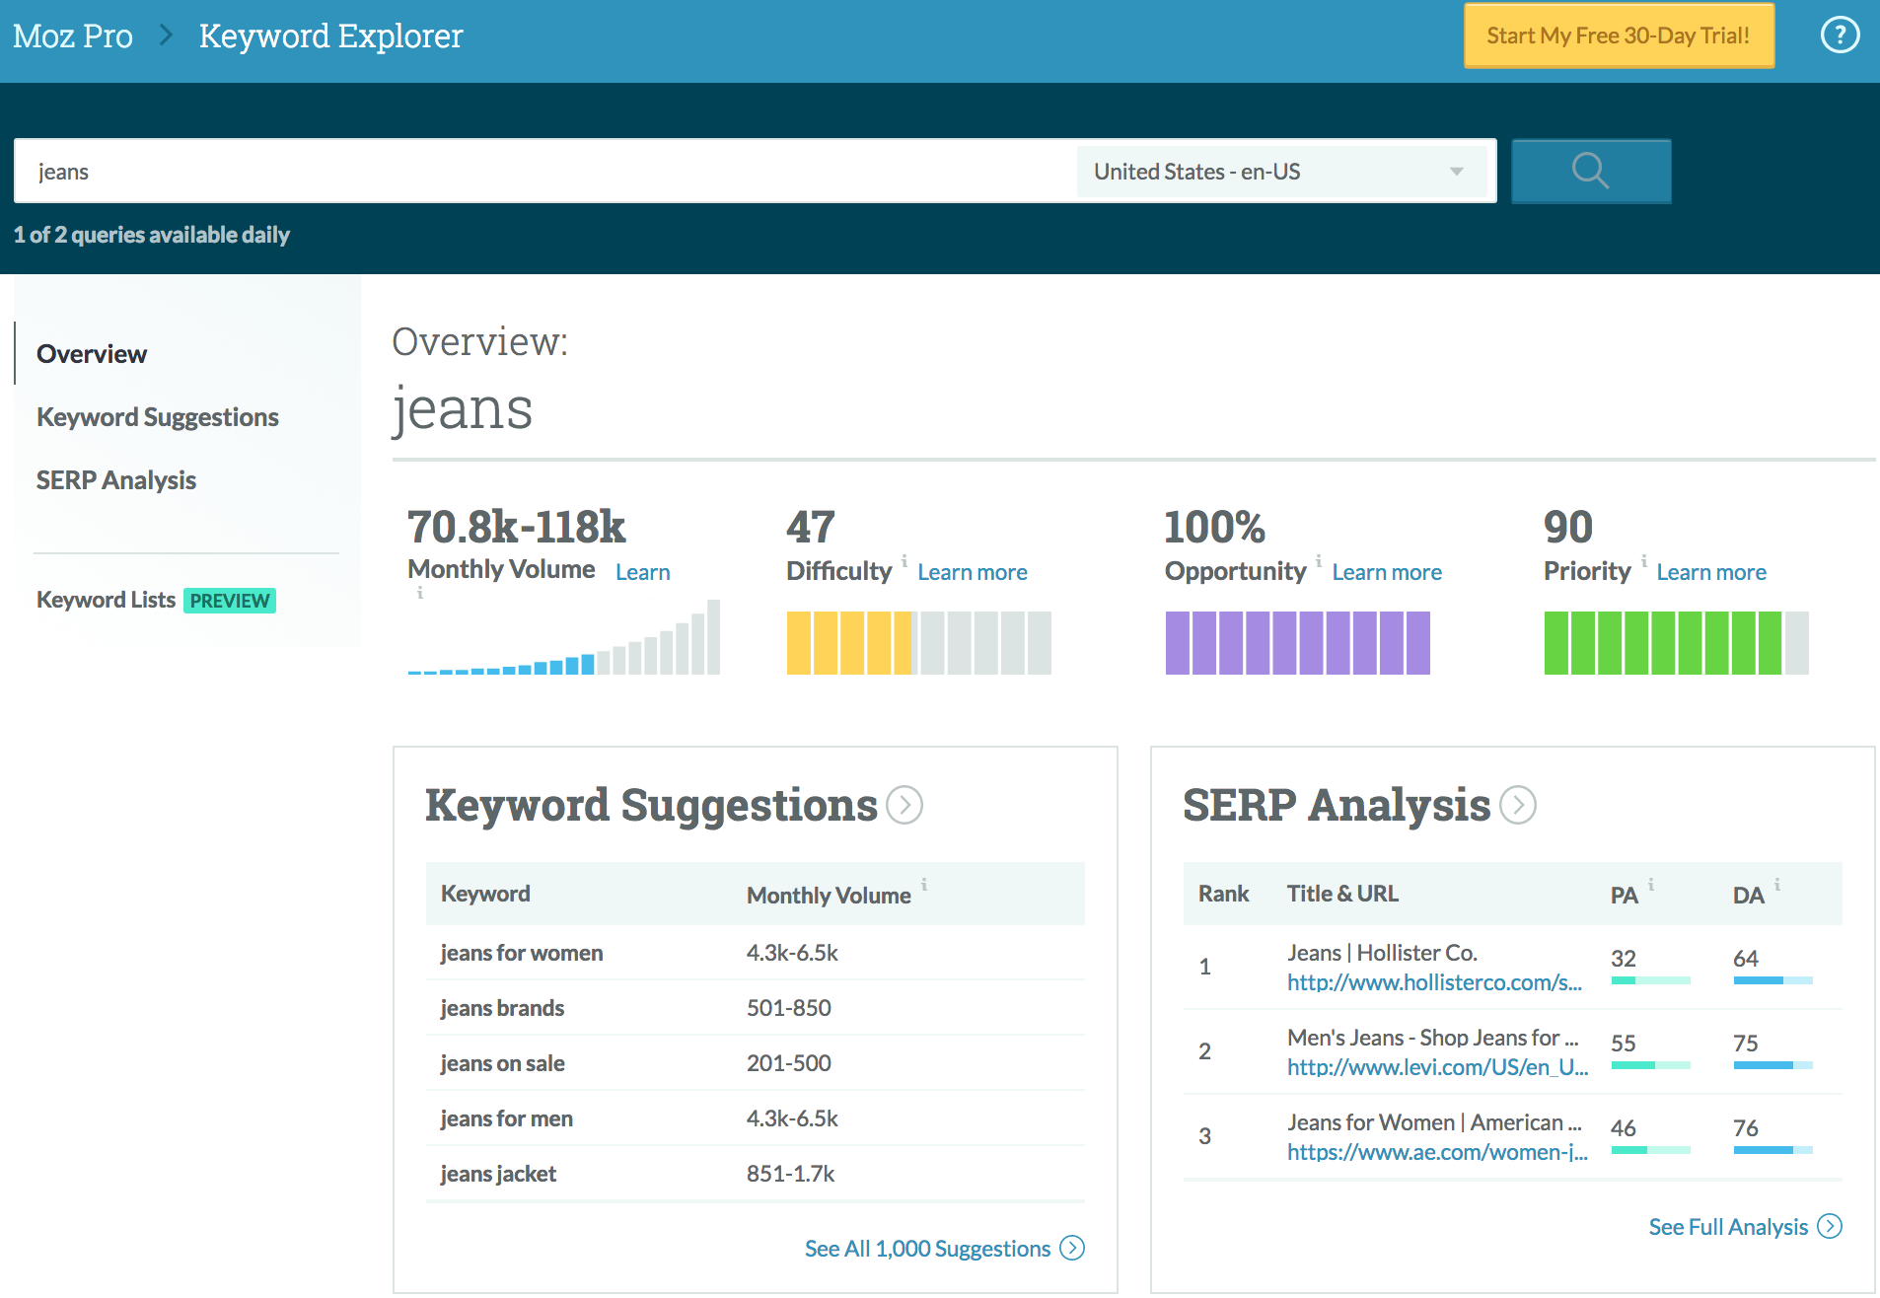This screenshot has height=1298, width=1880.
Task: Open the help question mark icon
Action: coord(1840,36)
